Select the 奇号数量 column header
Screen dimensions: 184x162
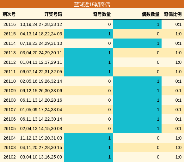(x=102, y=14)
